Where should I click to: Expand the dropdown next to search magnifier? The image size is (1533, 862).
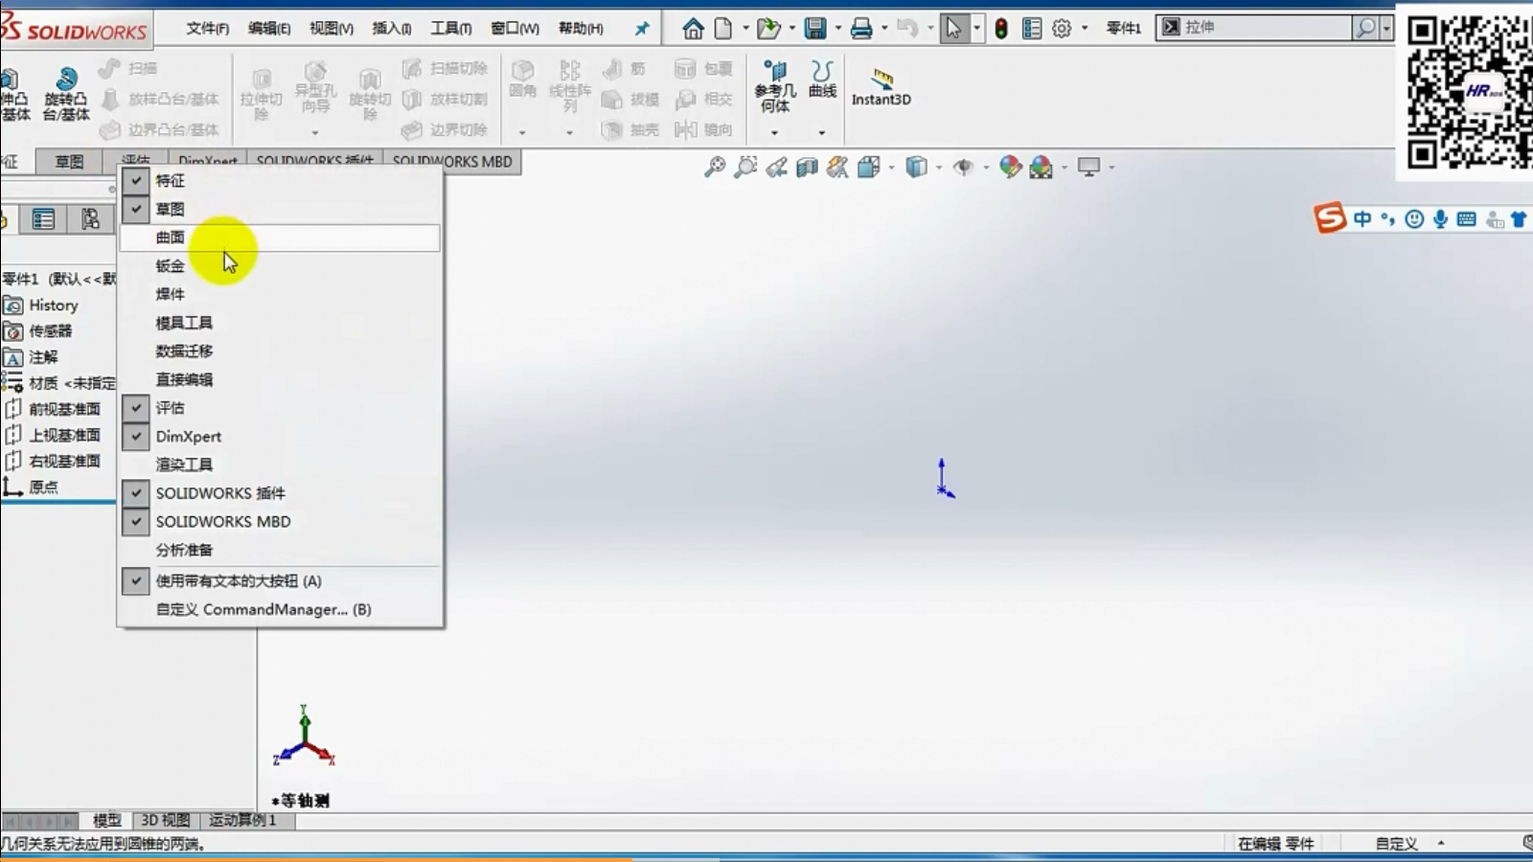(x=1386, y=29)
